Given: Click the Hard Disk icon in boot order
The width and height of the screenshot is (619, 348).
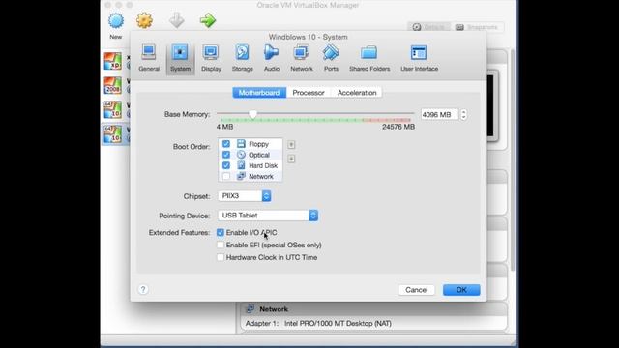Looking at the screenshot, I should tap(241, 165).
